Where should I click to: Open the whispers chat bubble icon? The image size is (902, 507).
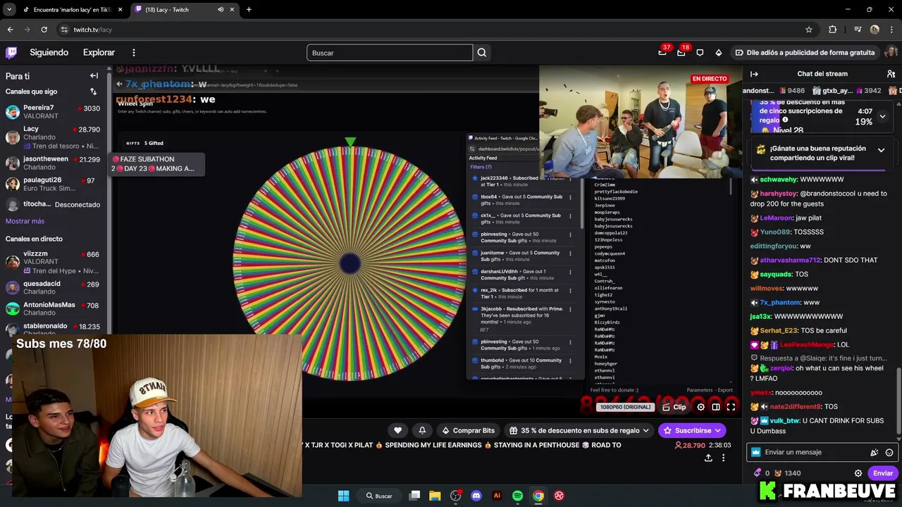tap(700, 53)
